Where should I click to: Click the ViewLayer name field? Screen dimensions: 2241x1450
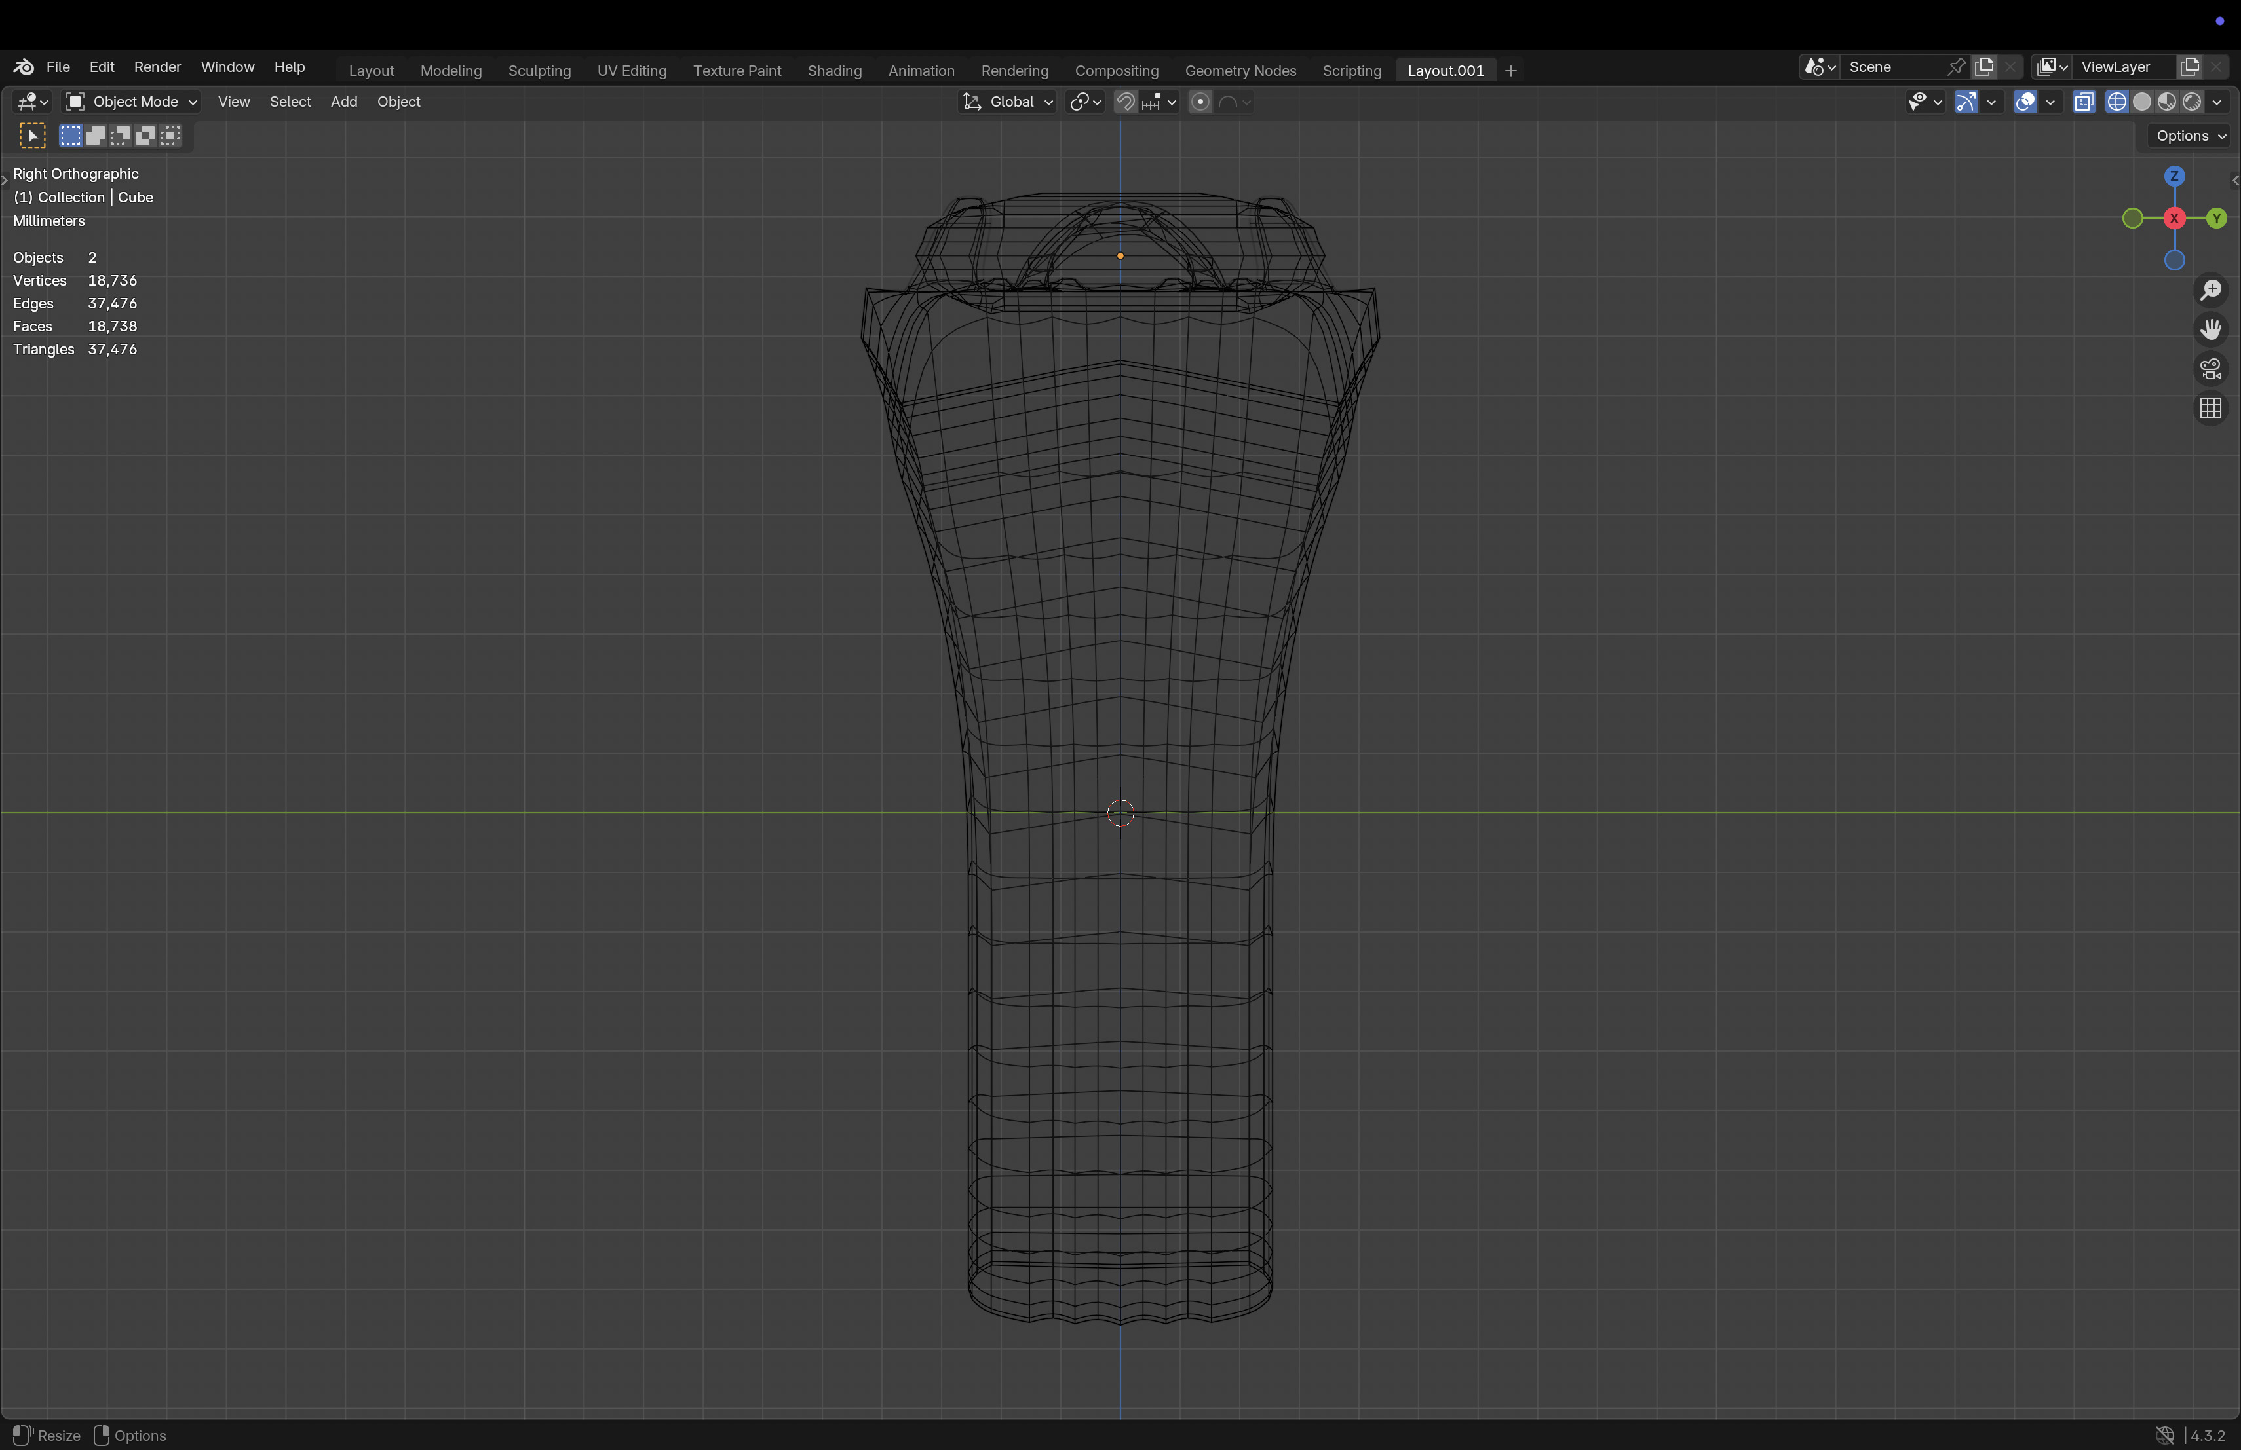click(x=2124, y=67)
